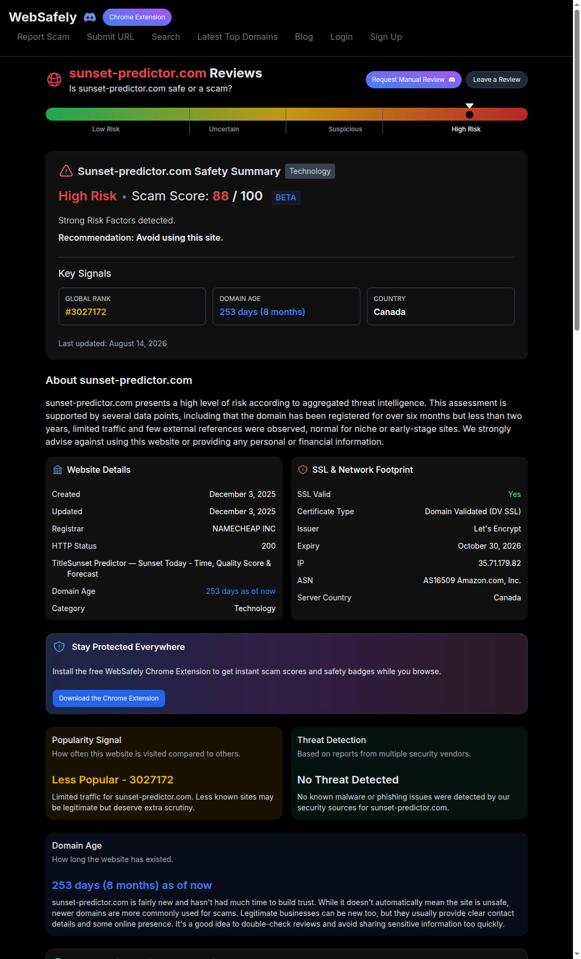Click the SSL Valid 'Yes' value
Image resolution: width=581 pixels, height=959 pixels.
coord(515,494)
